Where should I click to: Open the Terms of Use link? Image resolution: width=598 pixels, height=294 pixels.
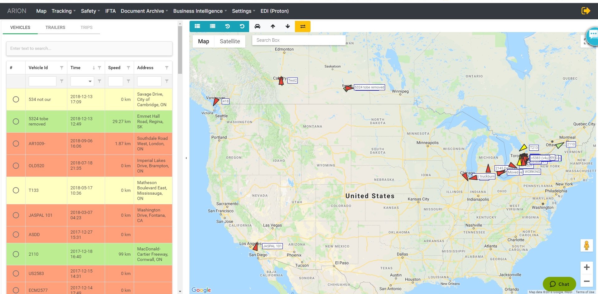tap(585, 292)
